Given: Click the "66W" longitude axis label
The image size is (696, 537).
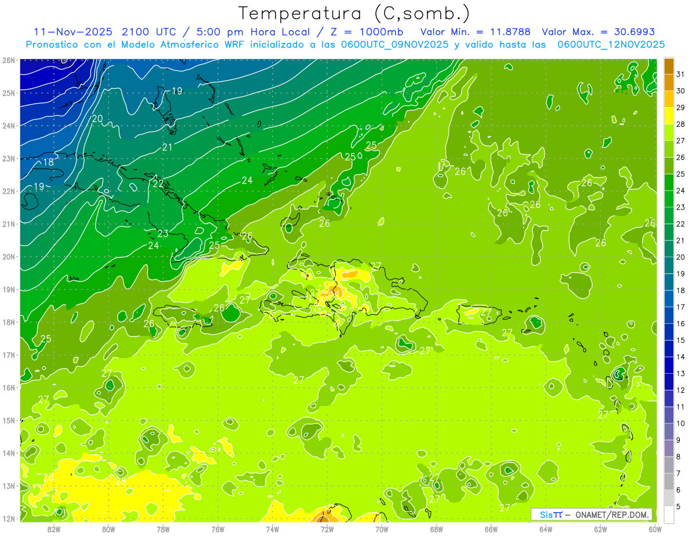Looking at the screenshot, I should click(x=491, y=528).
